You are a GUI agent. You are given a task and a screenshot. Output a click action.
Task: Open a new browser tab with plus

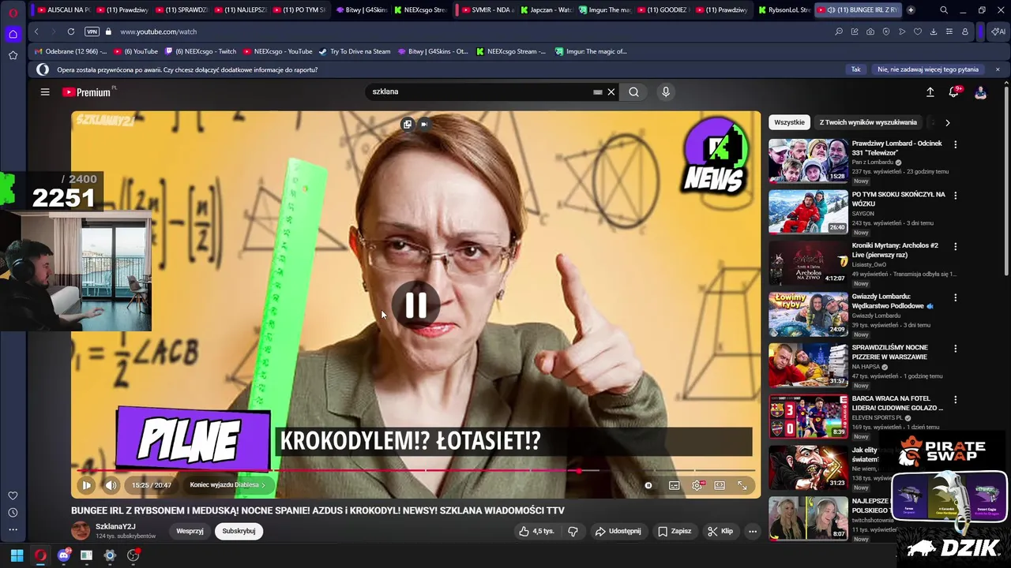click(x=911, y=10)
